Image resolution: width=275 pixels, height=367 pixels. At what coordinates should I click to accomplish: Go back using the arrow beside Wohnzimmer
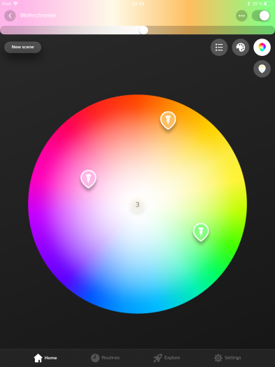click(10, 15)
